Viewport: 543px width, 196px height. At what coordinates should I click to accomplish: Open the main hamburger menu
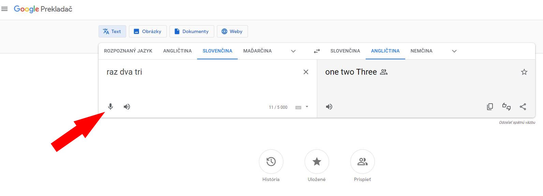click(4, 9)
